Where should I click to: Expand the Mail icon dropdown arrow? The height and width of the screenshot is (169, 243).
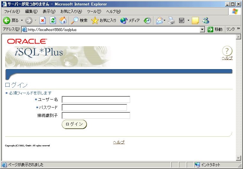[x=164, y=20]
